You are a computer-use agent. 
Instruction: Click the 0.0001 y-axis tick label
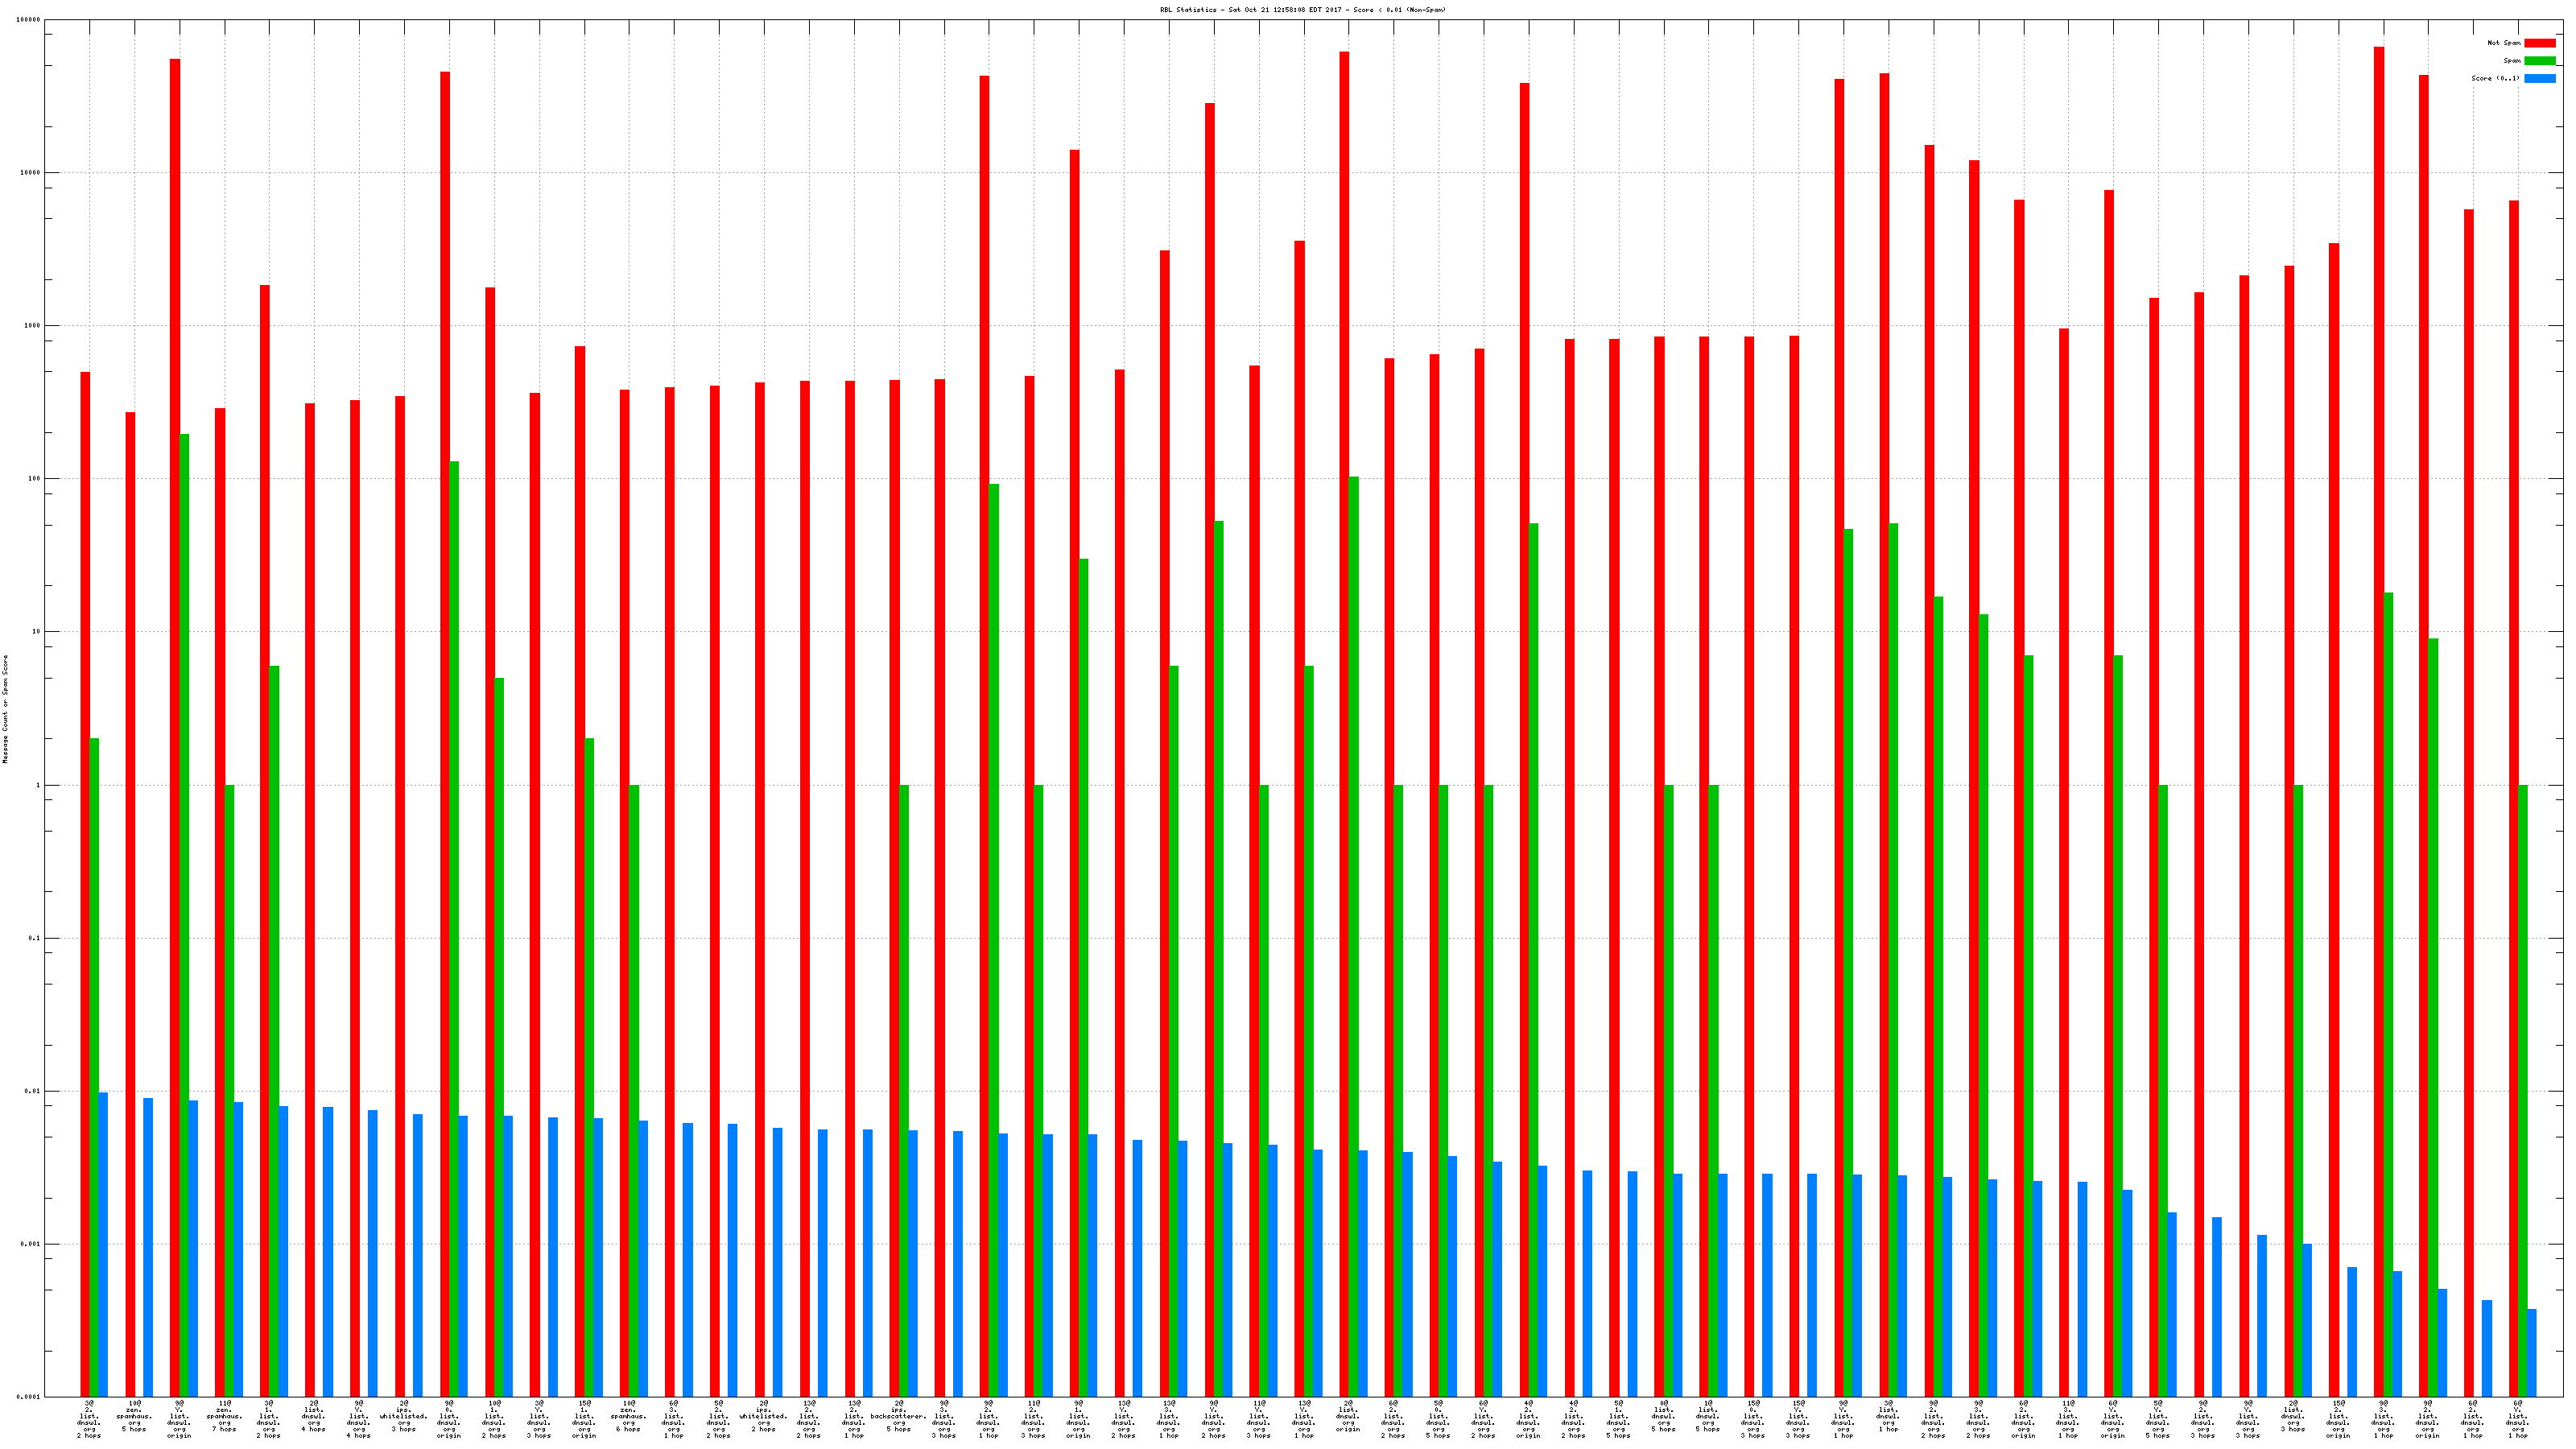point(28,1397)
